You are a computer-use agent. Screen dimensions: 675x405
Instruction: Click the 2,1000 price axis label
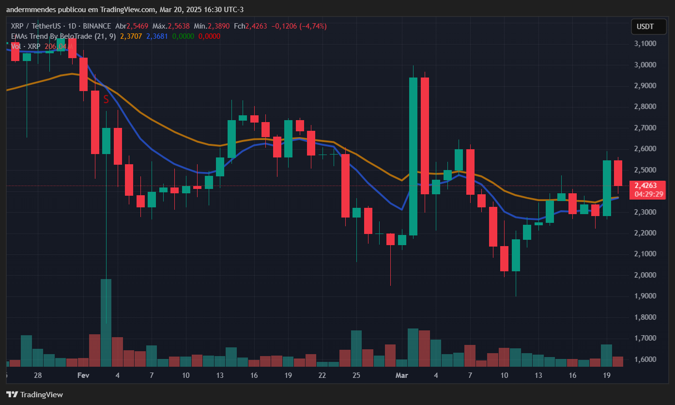(x=645, y=254)
